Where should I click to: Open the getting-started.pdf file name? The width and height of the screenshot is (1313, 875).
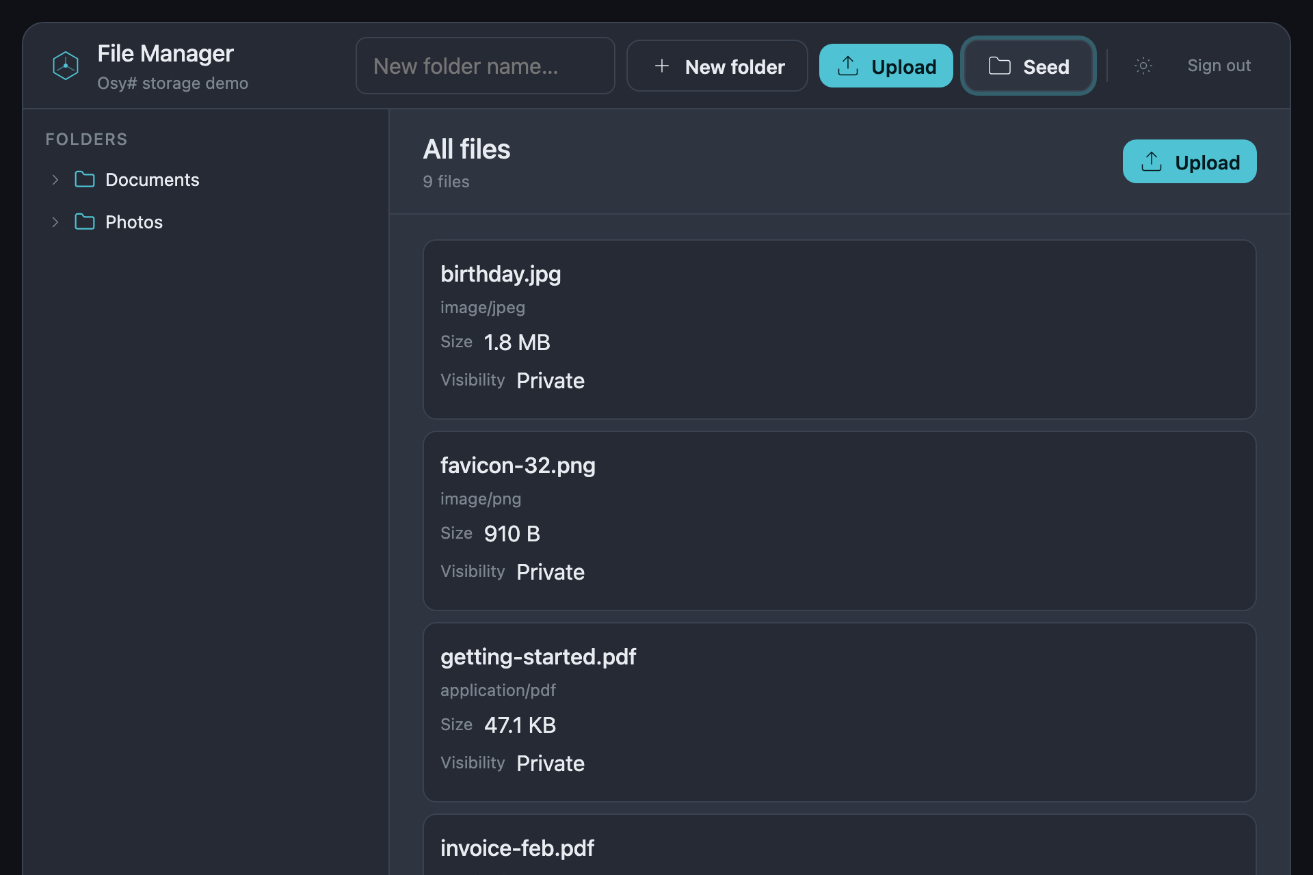[x=538, y=657]
